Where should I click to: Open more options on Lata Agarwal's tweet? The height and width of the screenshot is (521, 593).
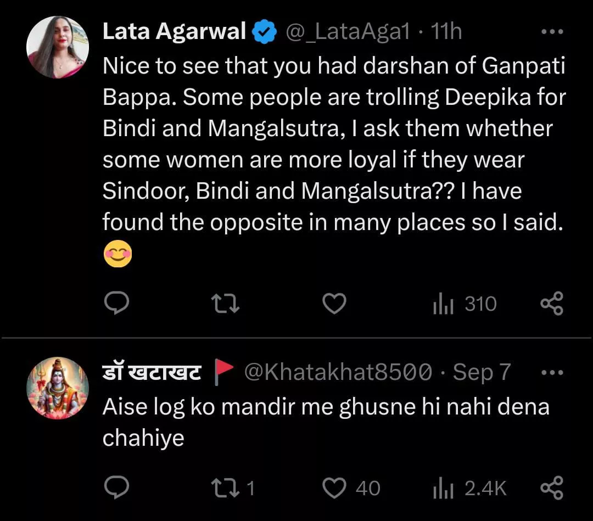pos(552,32)
